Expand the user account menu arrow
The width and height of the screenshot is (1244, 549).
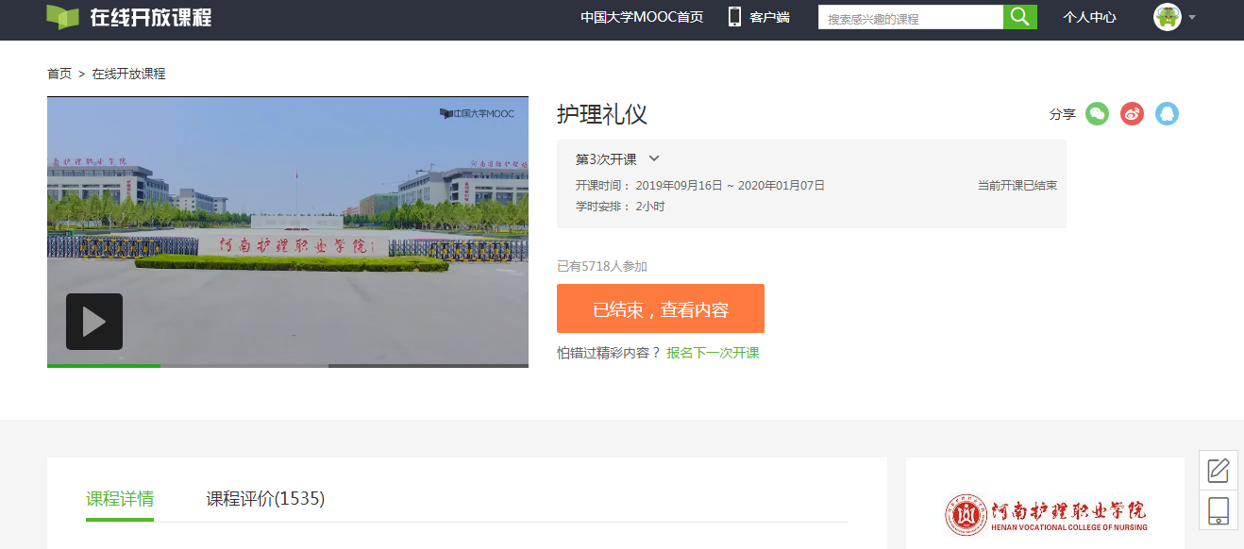(x=1192, y=18)
